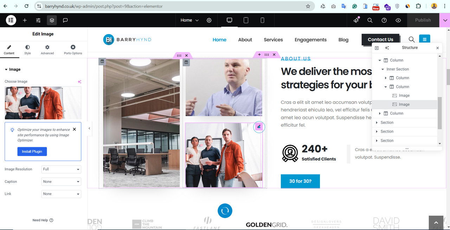Click the Add Element plus icon

pos(25,20)
